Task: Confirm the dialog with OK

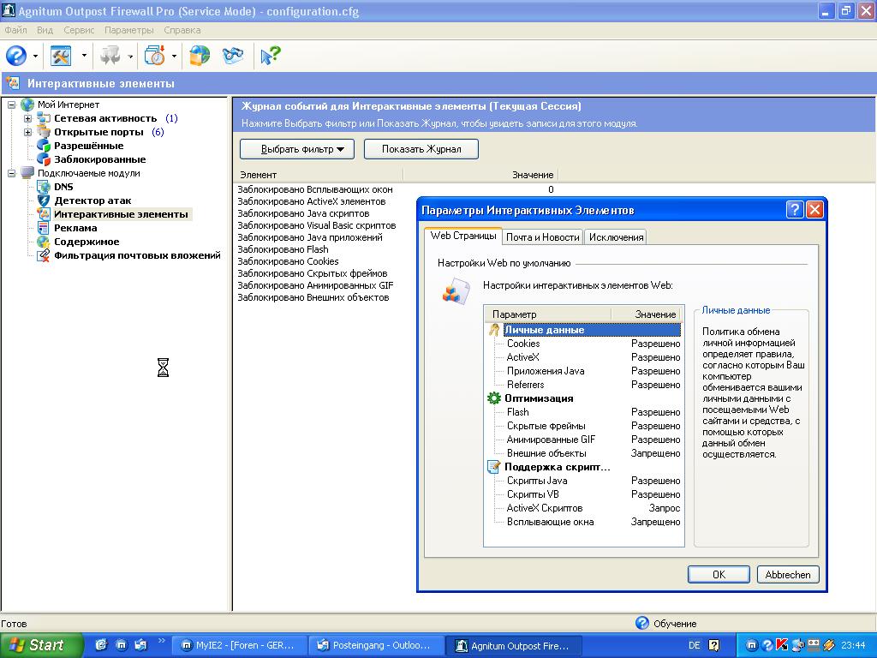Action: [719, 574]
